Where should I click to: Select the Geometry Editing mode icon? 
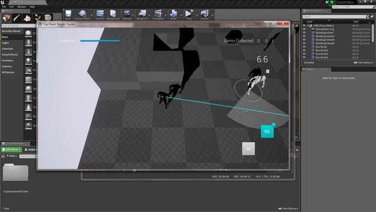coord(48,18)
